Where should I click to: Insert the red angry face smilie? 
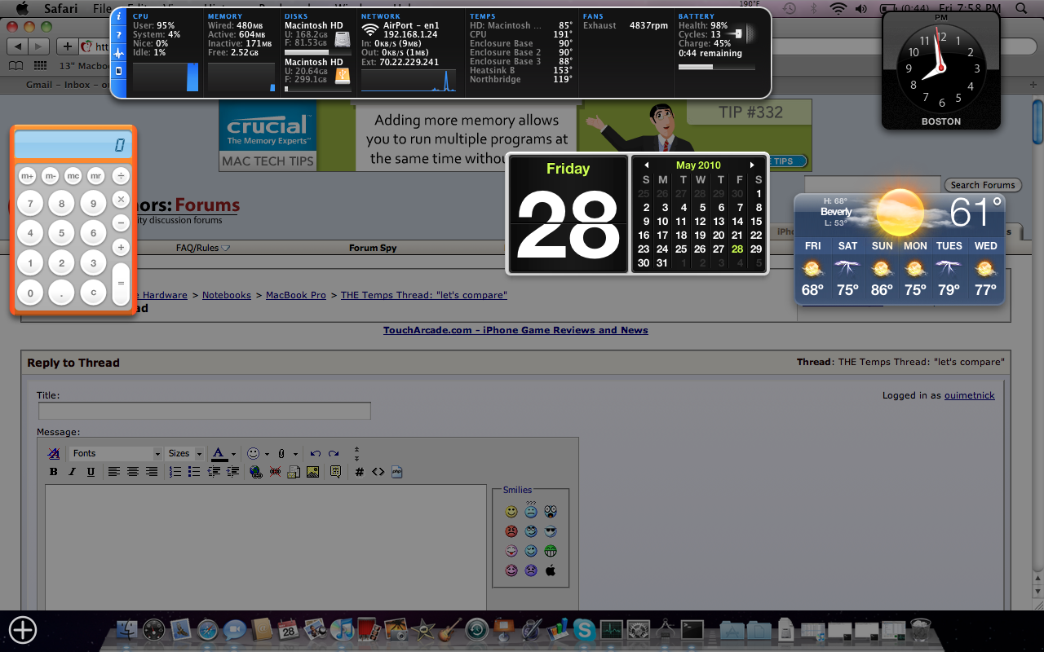pyautogui.click(x=511, y=531)
